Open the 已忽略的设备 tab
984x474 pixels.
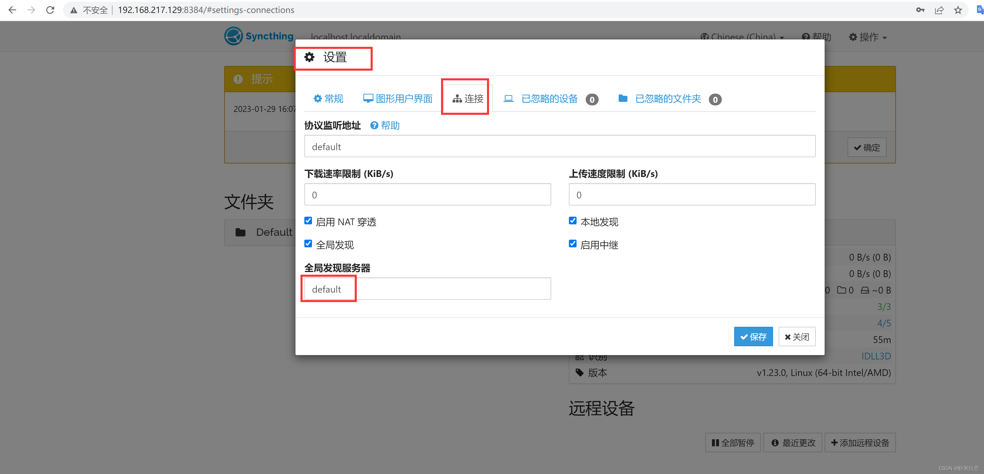click(x=550, y=99)
